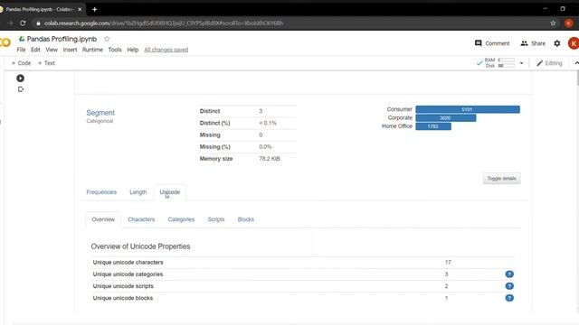Click the Segment variable link
This screenshot has height=325, width=579.
100,113
